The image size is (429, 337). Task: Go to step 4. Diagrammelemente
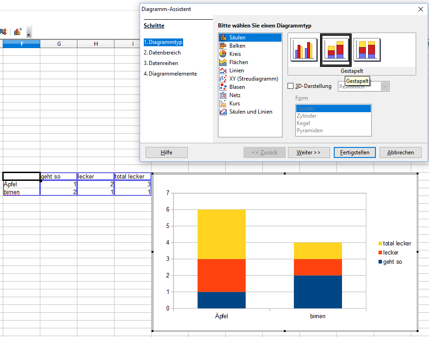point(170,74)
